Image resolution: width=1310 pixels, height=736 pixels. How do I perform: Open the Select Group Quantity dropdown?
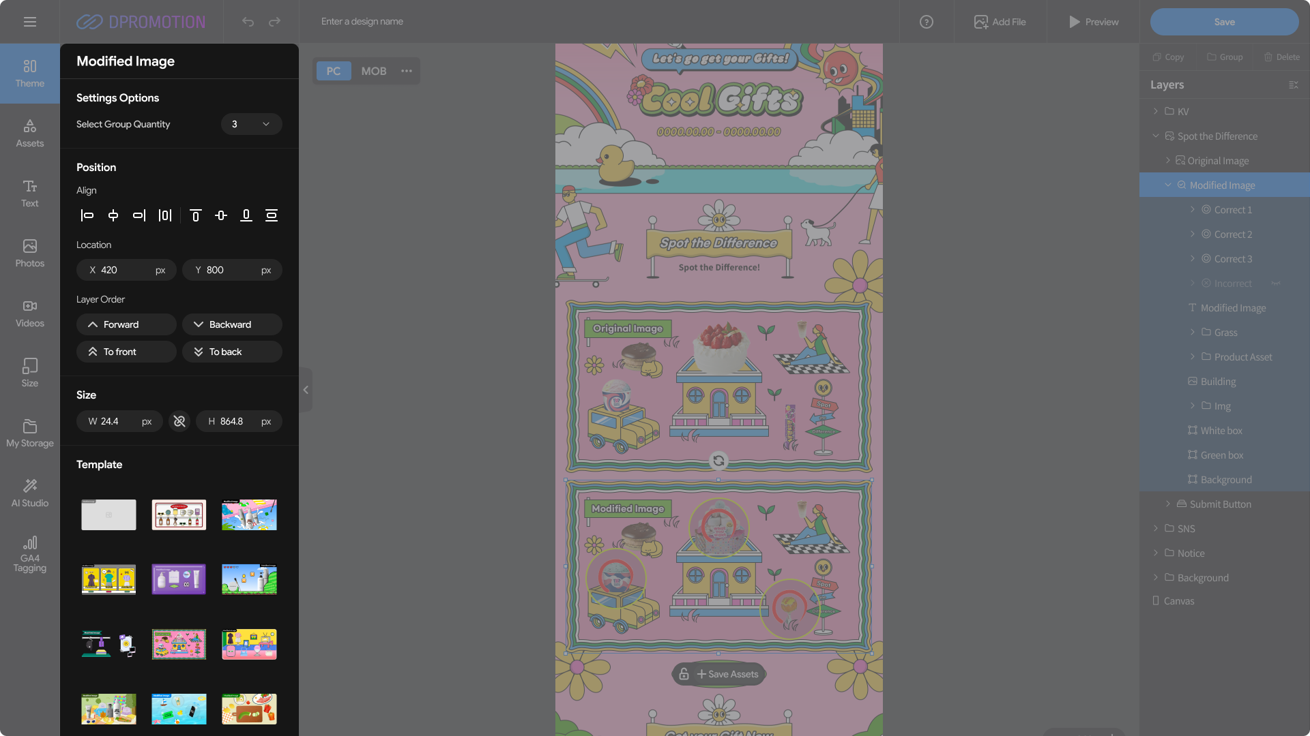251,124
